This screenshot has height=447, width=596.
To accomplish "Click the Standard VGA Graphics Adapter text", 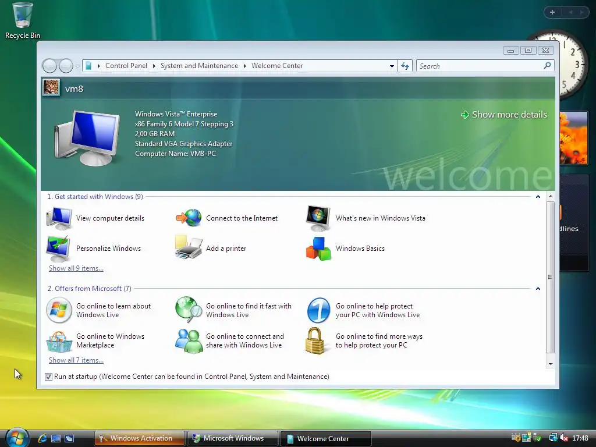I will [183, 144].
